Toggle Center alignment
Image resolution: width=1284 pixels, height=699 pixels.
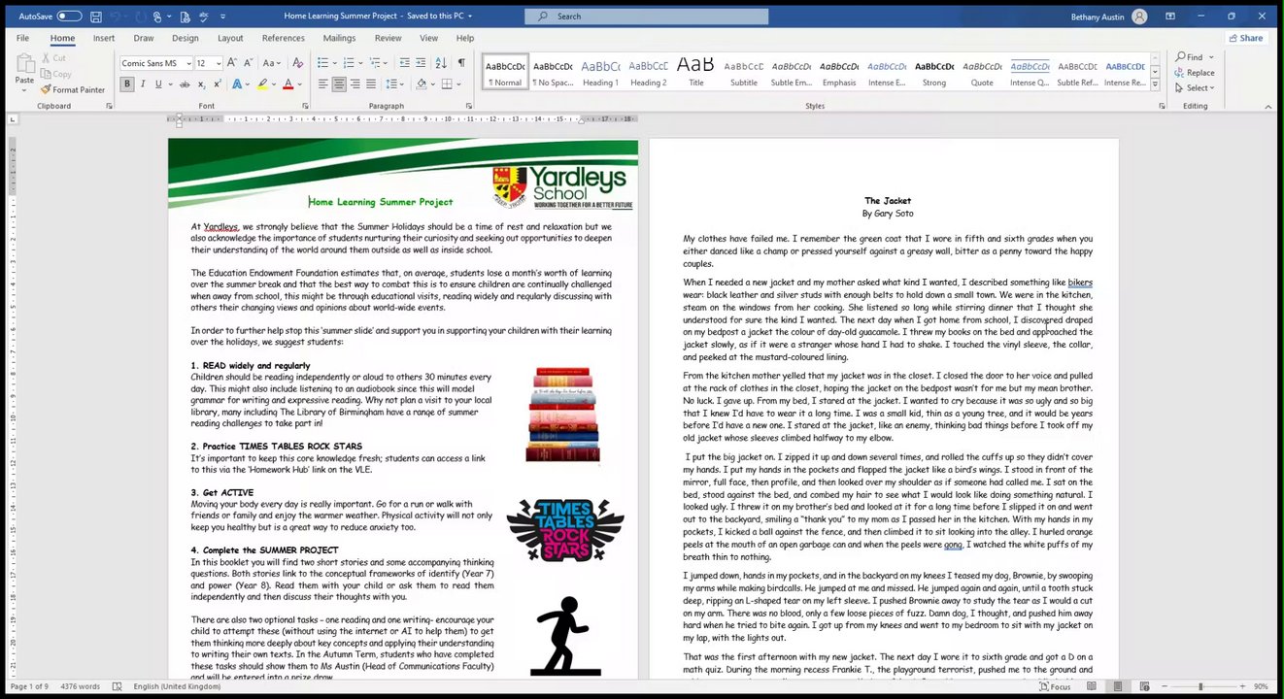338,84
